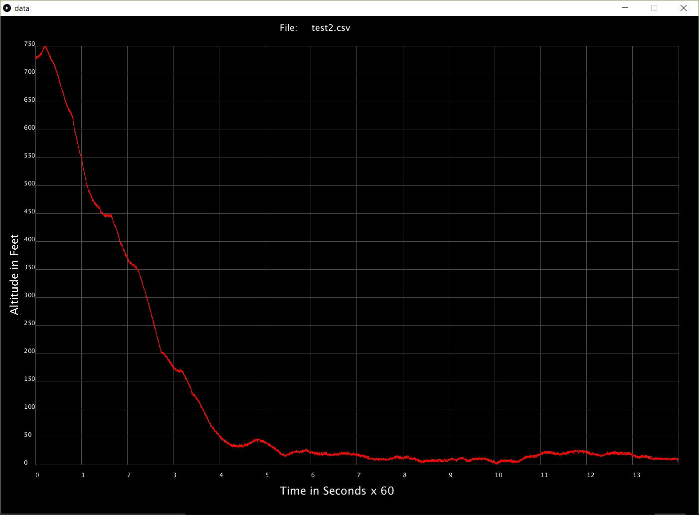Click the 10 label on the time axis

(499, 475)
